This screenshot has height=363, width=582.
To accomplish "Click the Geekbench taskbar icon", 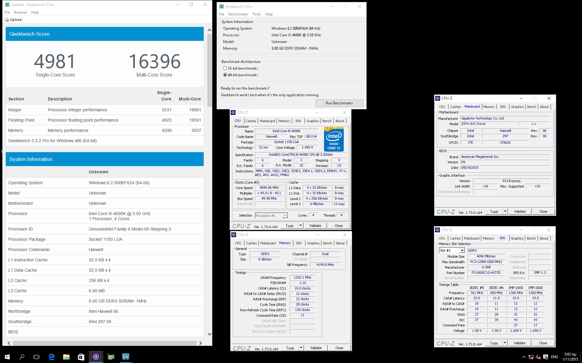I will 125,357.
